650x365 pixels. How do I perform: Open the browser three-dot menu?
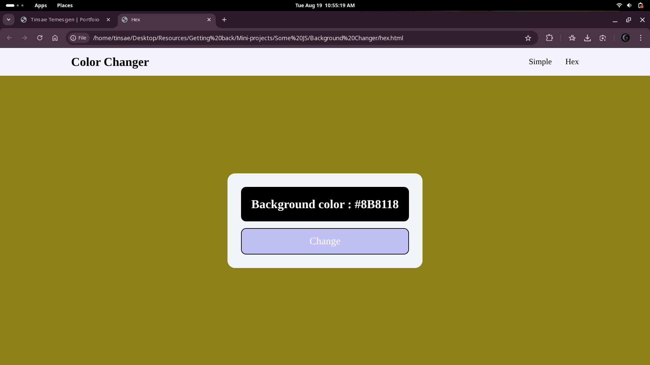(x=641, y=38)
